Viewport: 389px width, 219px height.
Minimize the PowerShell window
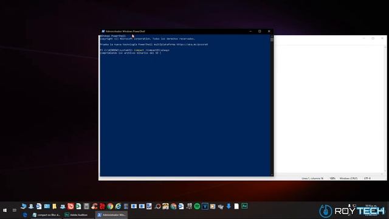250,31
